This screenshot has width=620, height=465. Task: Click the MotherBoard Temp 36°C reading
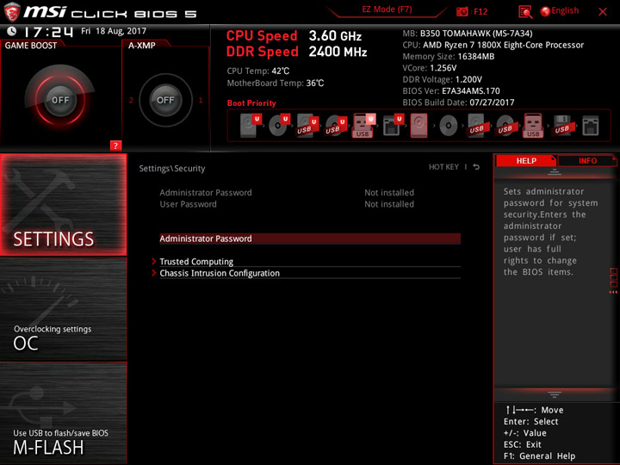coord(276,83)
